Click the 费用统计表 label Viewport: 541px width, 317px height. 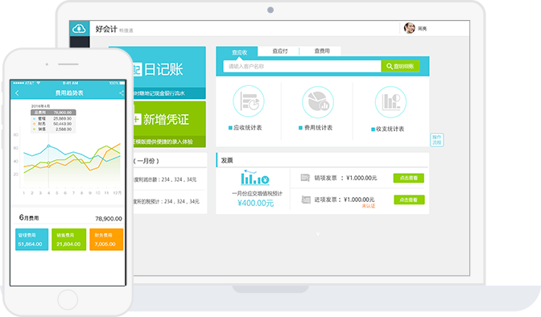point(318,128)
